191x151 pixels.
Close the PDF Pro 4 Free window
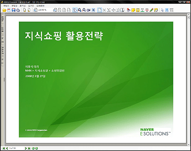(188, 2)
